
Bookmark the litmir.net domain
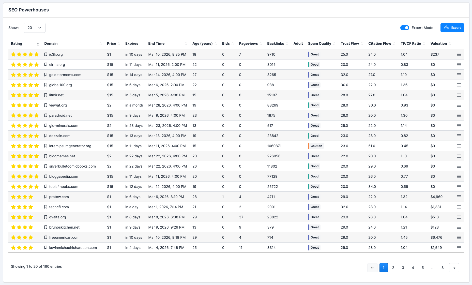[x=46, y=95]
